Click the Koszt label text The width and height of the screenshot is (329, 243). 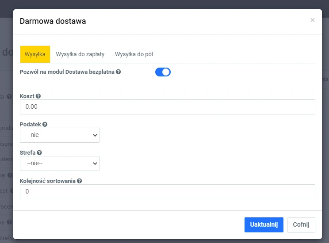(27, 96)
